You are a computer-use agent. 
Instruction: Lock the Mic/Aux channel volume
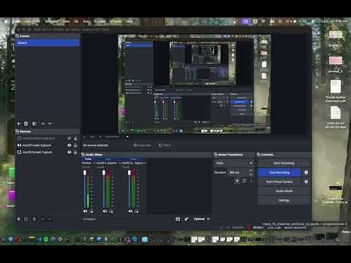click(91, 211)
